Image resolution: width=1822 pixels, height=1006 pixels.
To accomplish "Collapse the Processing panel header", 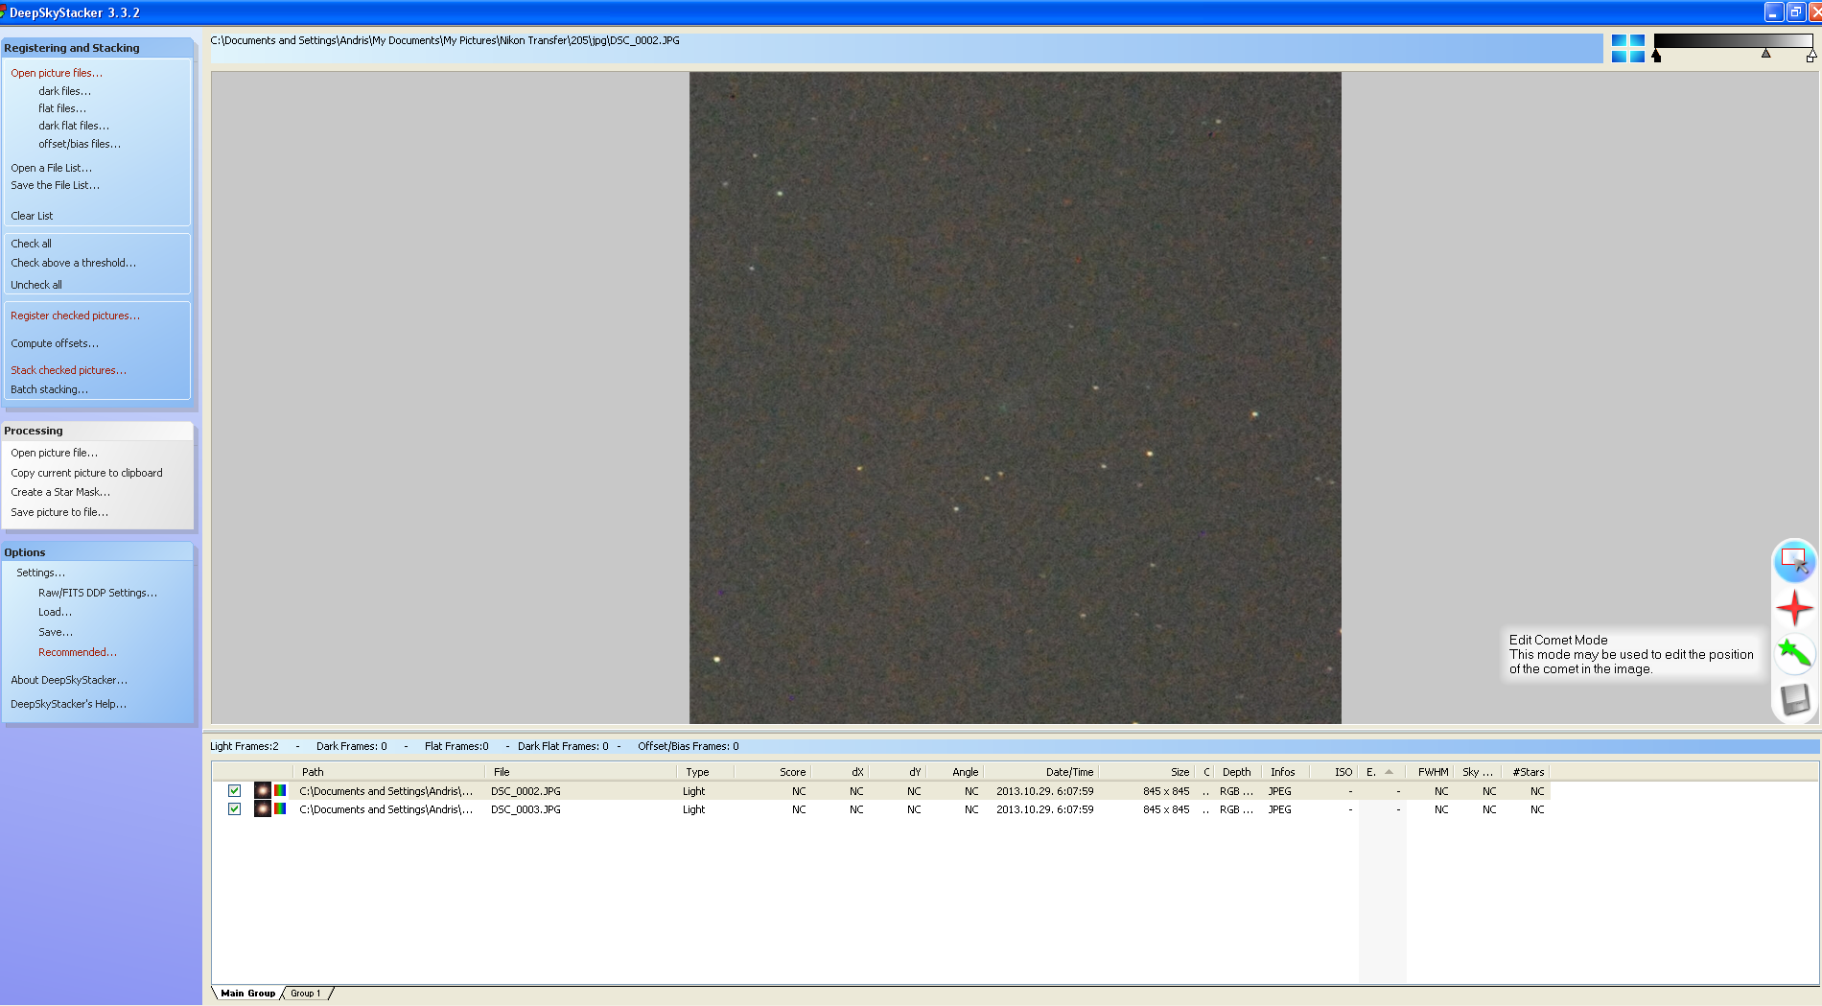I will 97,431.
